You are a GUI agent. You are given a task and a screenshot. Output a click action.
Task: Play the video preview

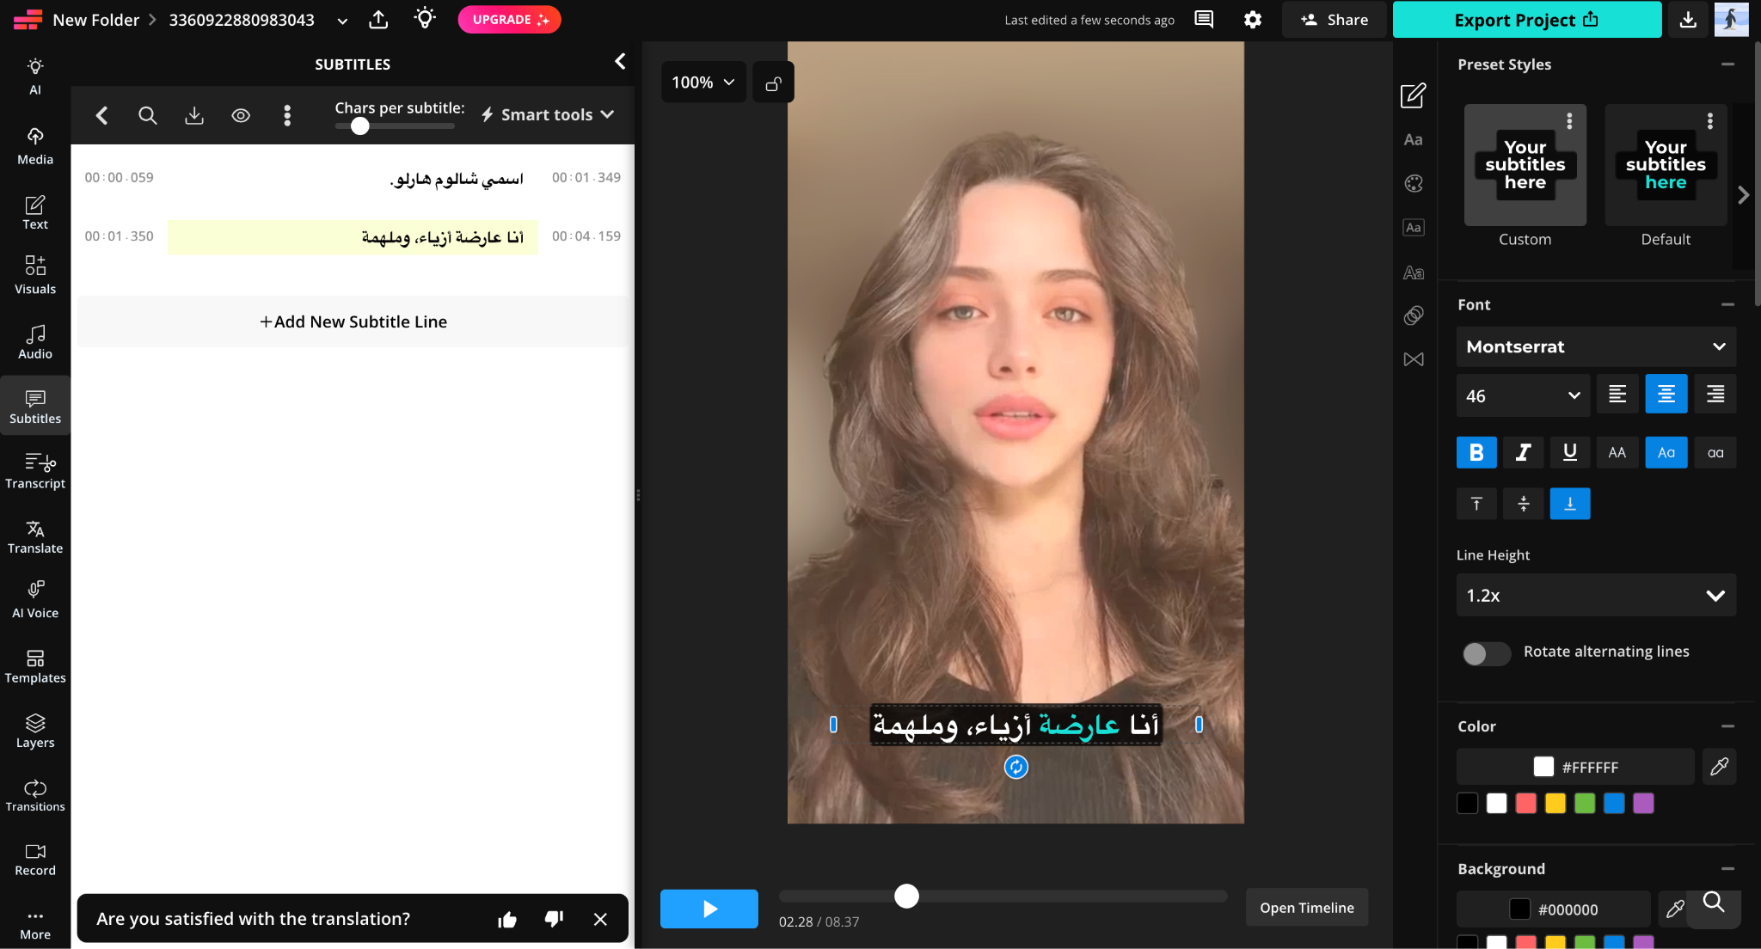[709, 909]
